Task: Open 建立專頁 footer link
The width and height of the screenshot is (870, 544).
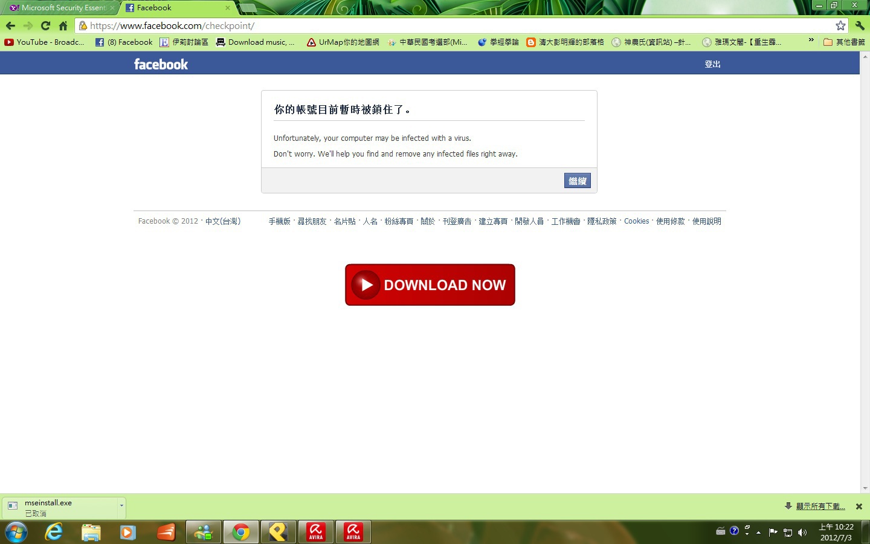Action: (493, 221)
